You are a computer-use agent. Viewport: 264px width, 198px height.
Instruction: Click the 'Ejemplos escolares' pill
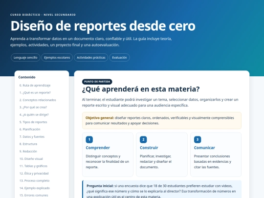click(x=57, y=58)
